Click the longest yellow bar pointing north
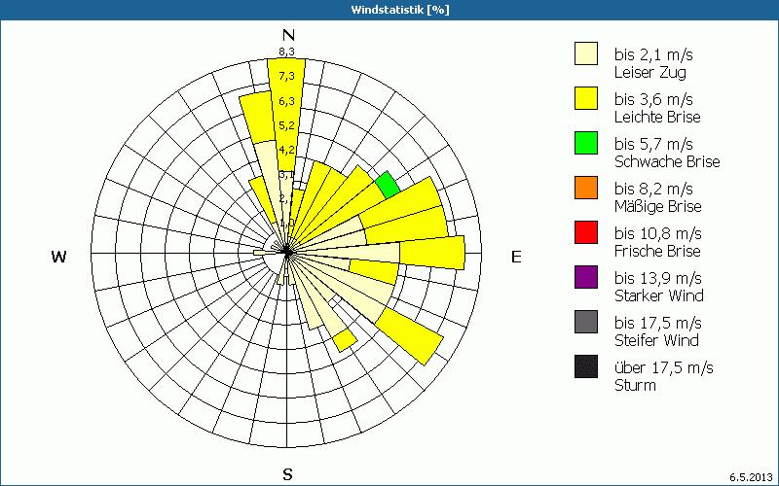This screenshot has height=486, width=779. [286, 114]
